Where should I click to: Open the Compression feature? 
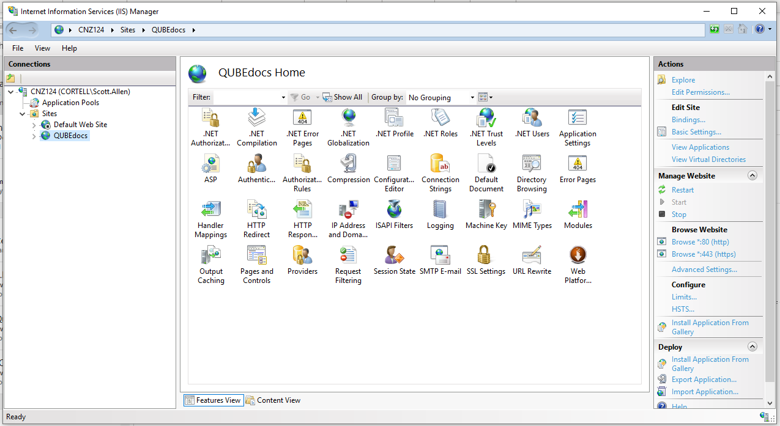click(x=348, y=169)
